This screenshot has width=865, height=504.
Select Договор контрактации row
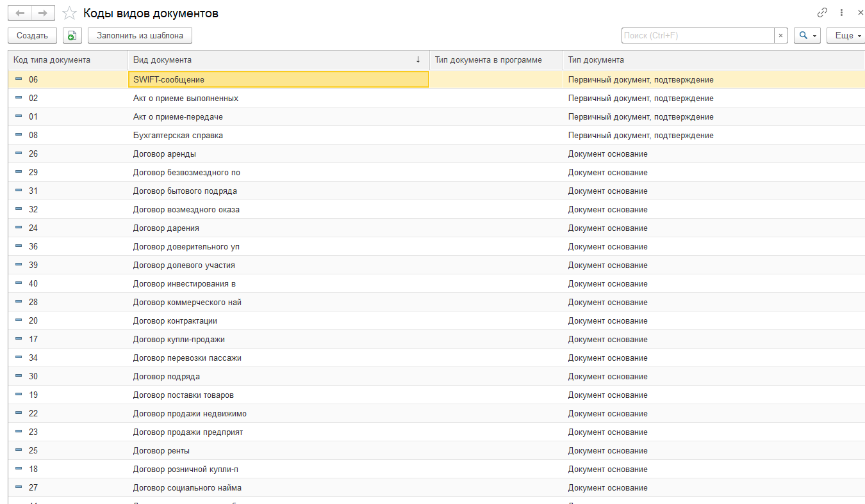[x=436, y=320]
